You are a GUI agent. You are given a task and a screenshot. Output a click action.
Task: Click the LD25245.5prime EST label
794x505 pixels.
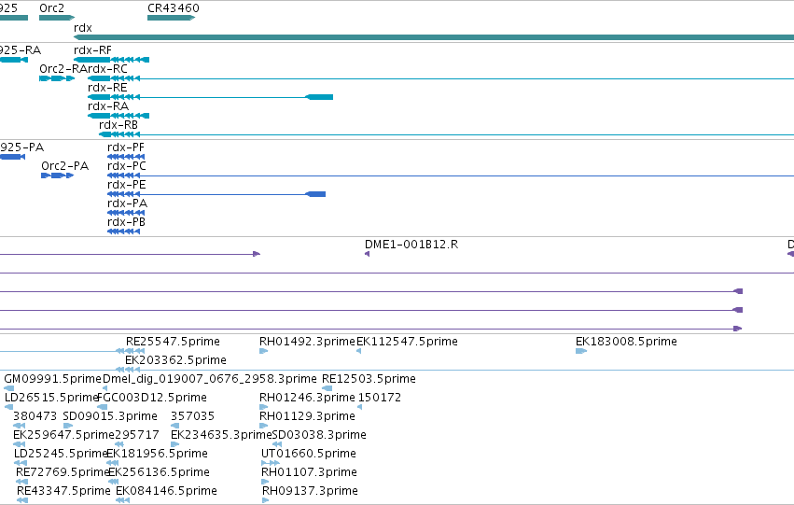pyautogui.click(x=61, y=454)
